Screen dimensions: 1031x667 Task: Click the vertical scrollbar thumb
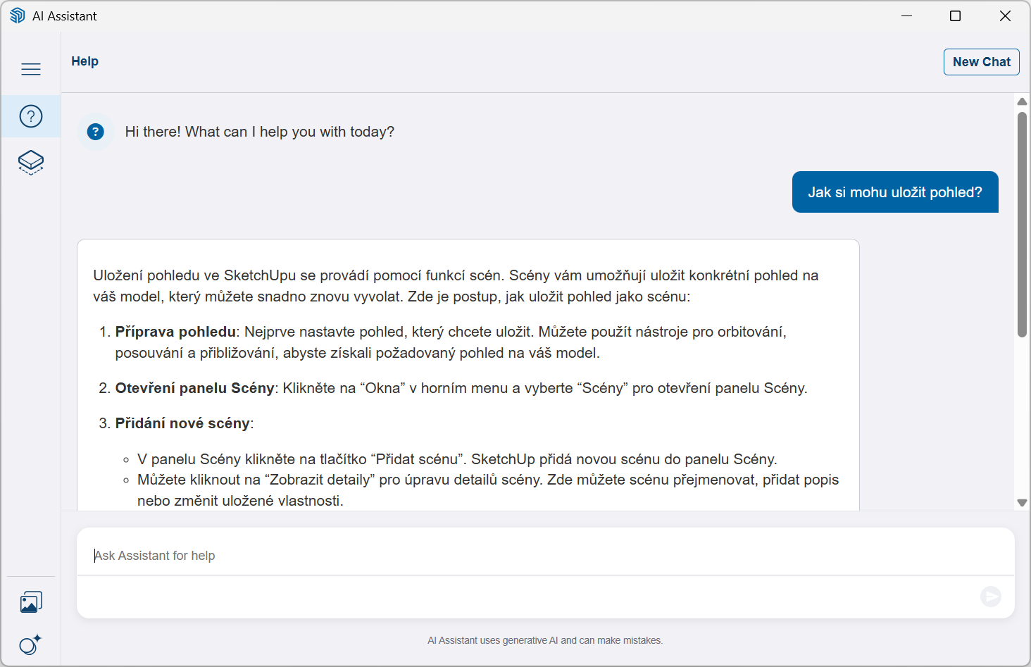[x=1022, y=224]
